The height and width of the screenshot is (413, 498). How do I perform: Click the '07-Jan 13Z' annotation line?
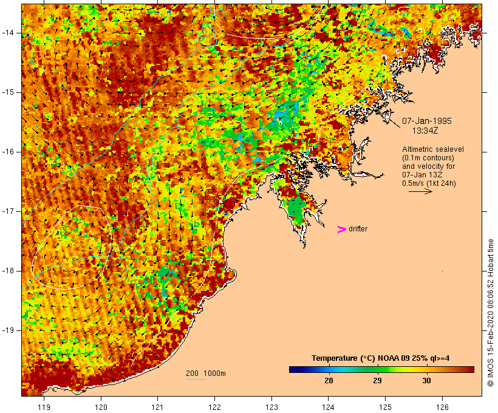423,175
